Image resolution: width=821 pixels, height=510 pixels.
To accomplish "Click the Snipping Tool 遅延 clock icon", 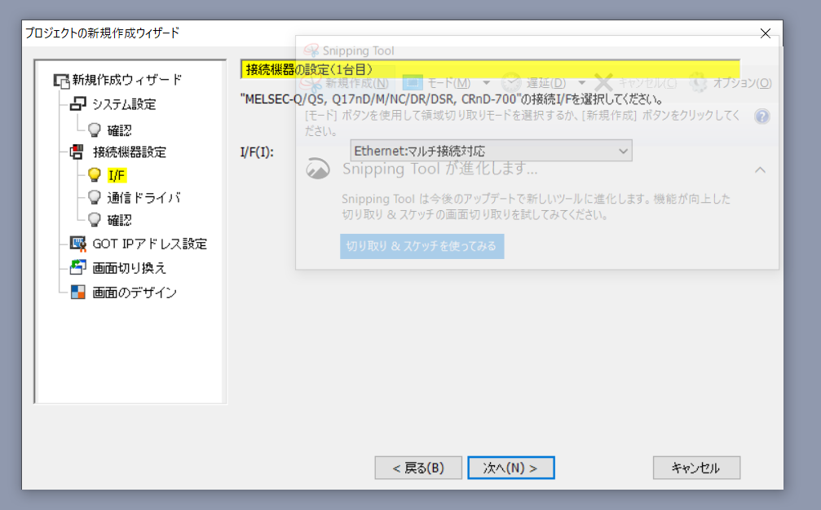I will (511, 82).
